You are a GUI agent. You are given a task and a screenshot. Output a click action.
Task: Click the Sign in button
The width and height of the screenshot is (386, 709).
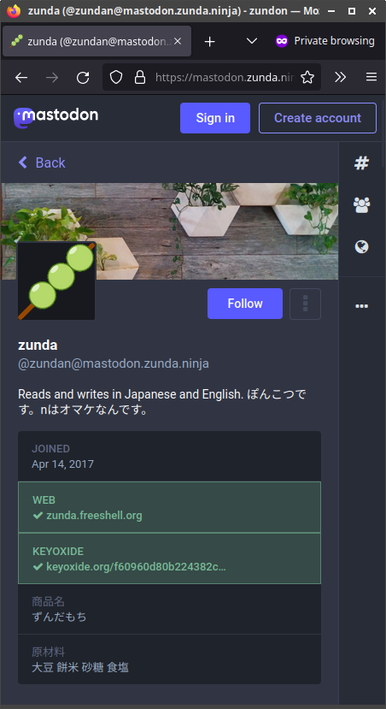coord(215,118)
